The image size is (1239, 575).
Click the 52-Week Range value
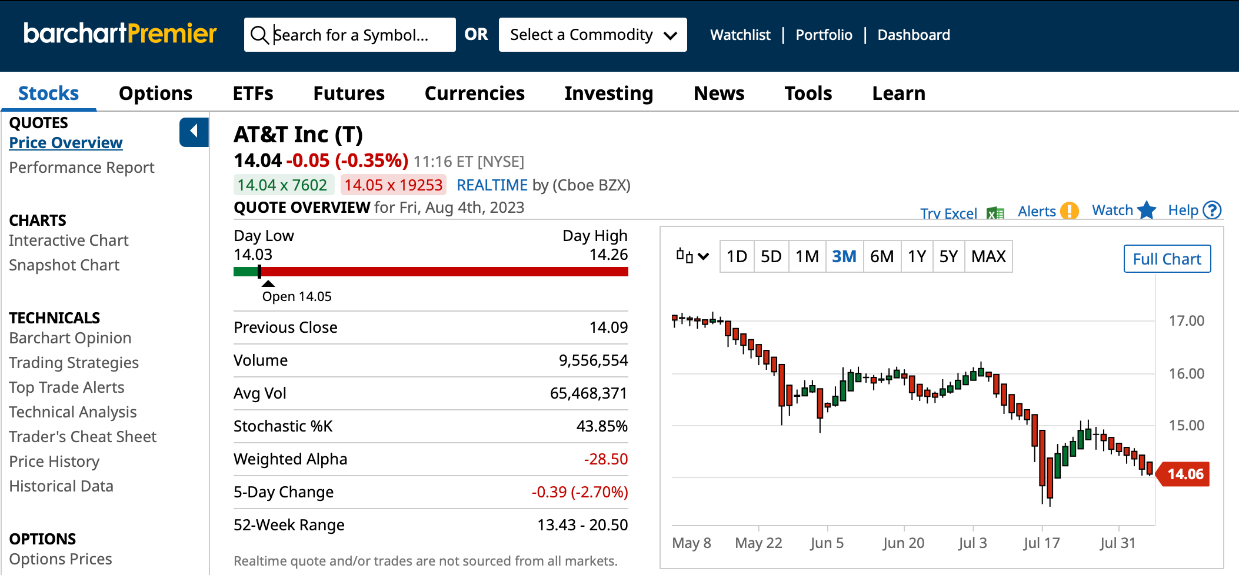tap(582, 525)
